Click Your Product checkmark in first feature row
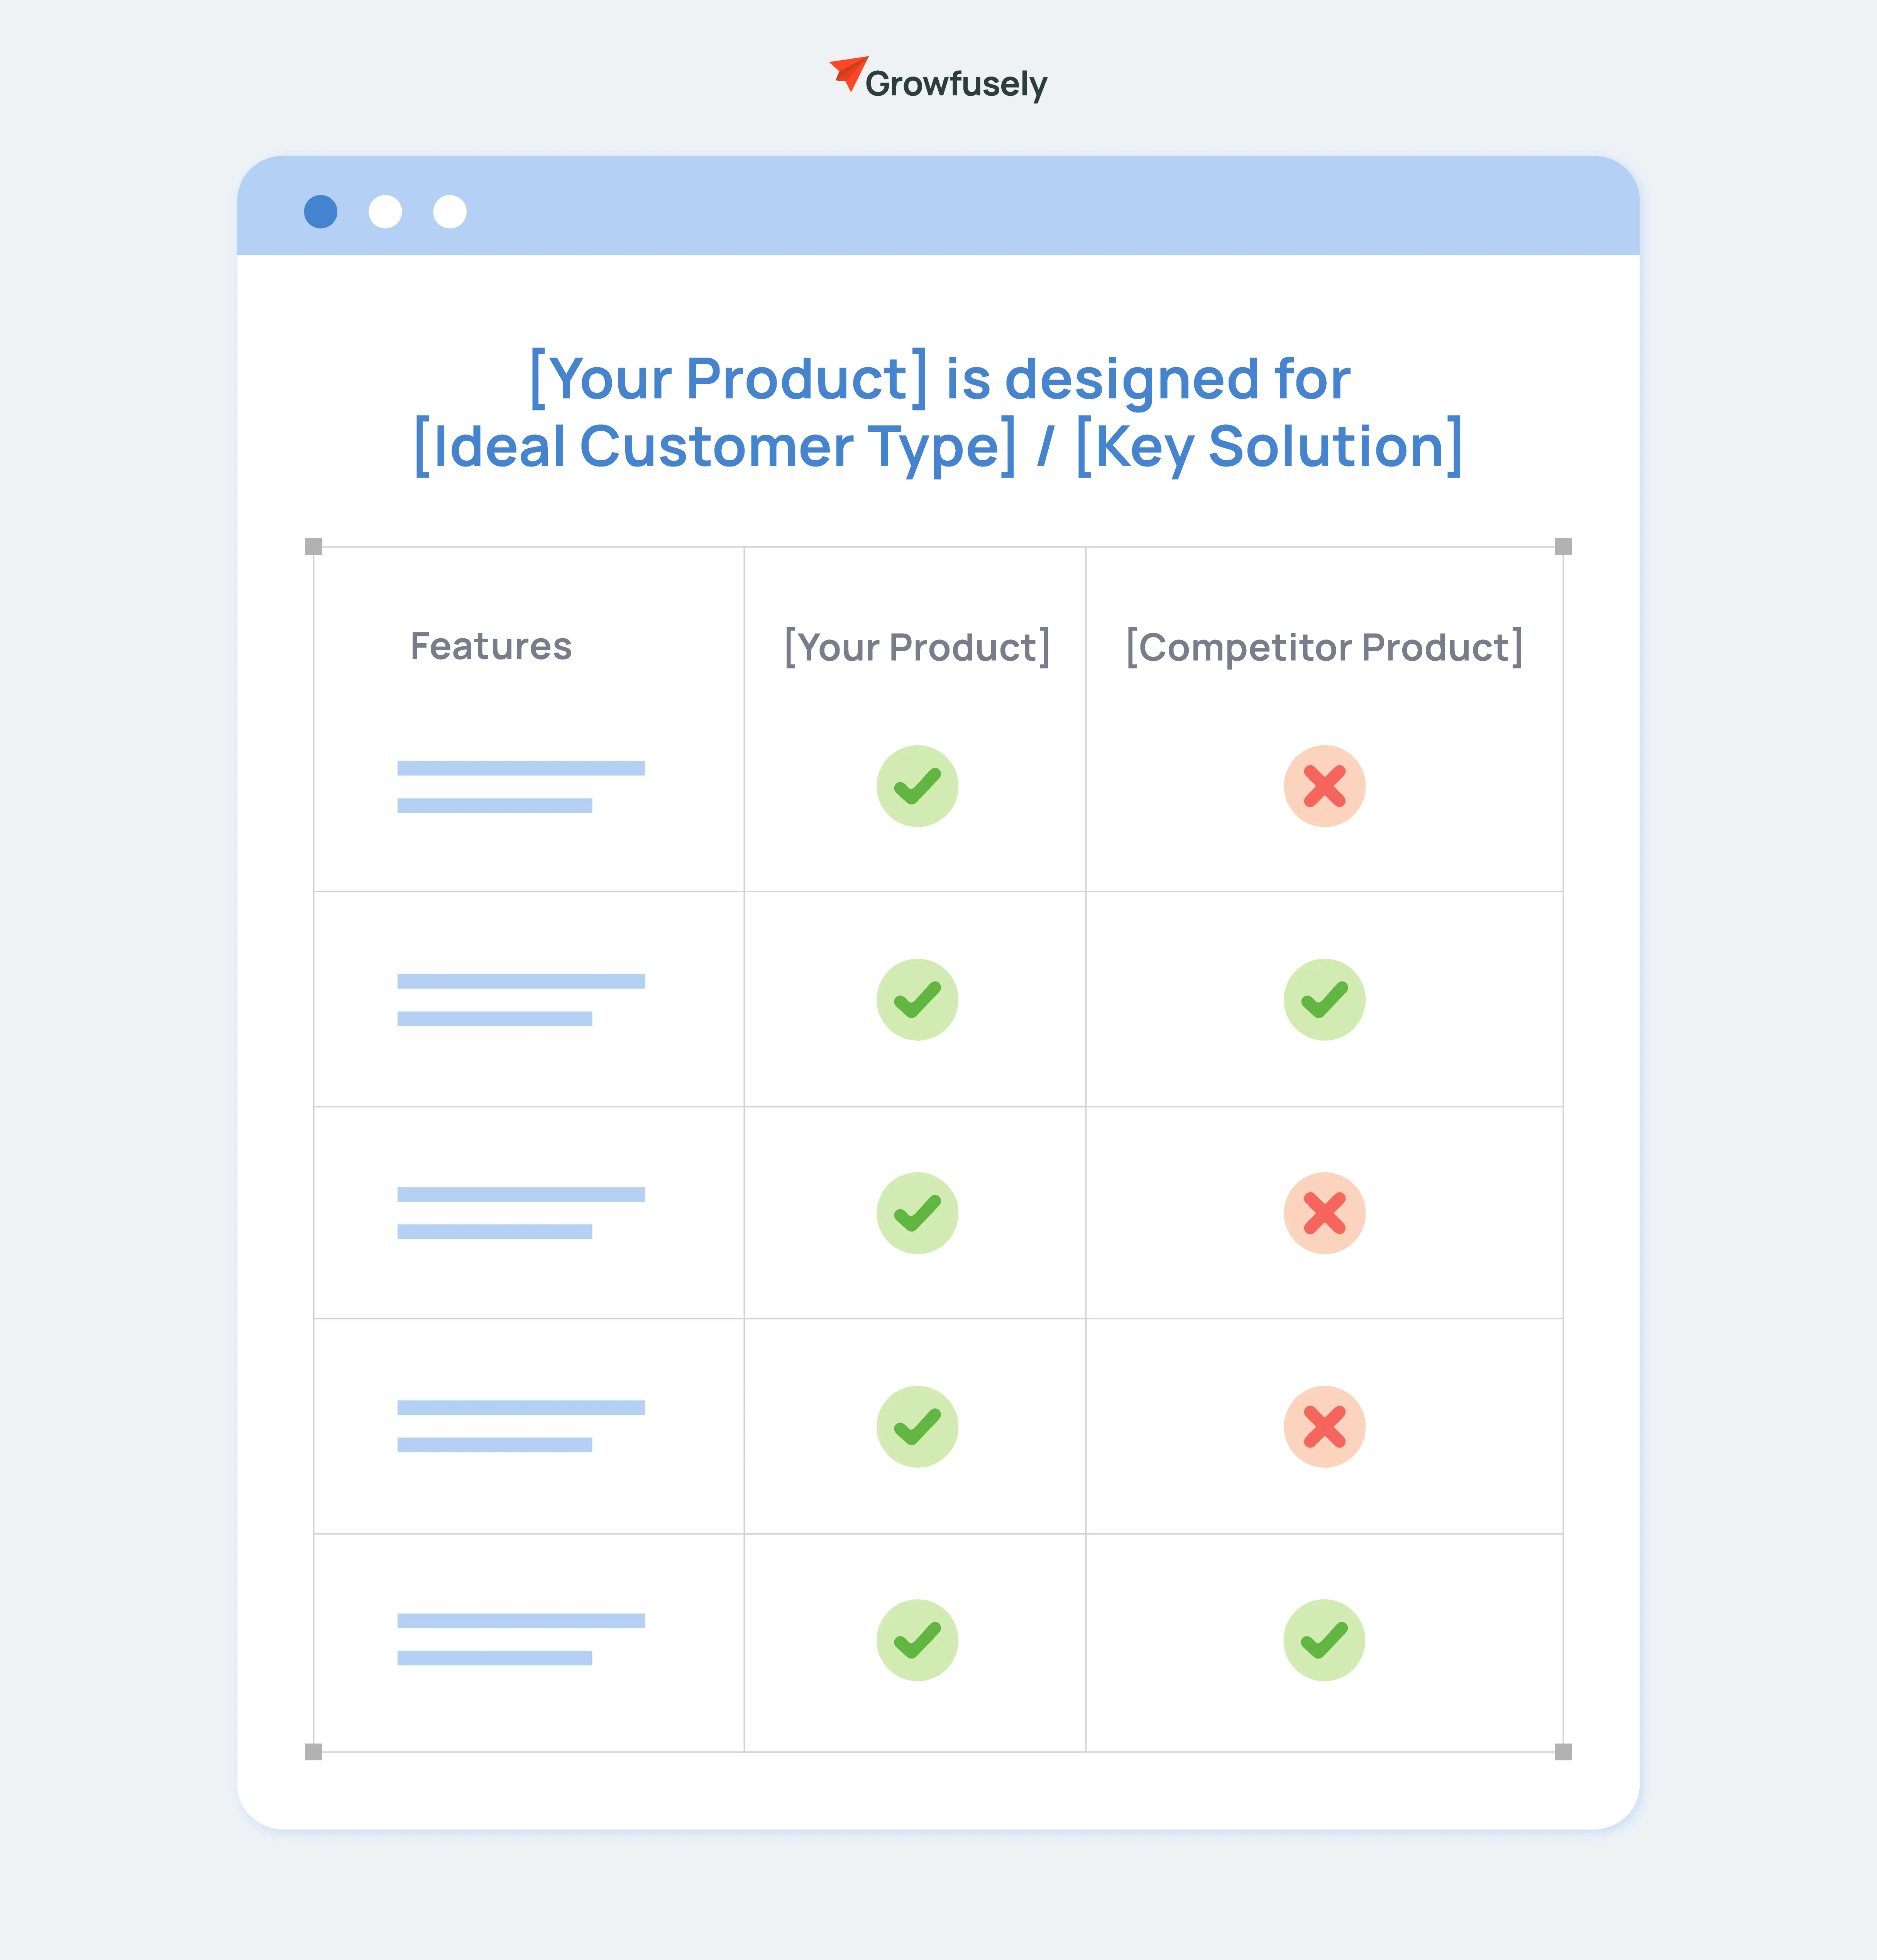 pos(917,786)
